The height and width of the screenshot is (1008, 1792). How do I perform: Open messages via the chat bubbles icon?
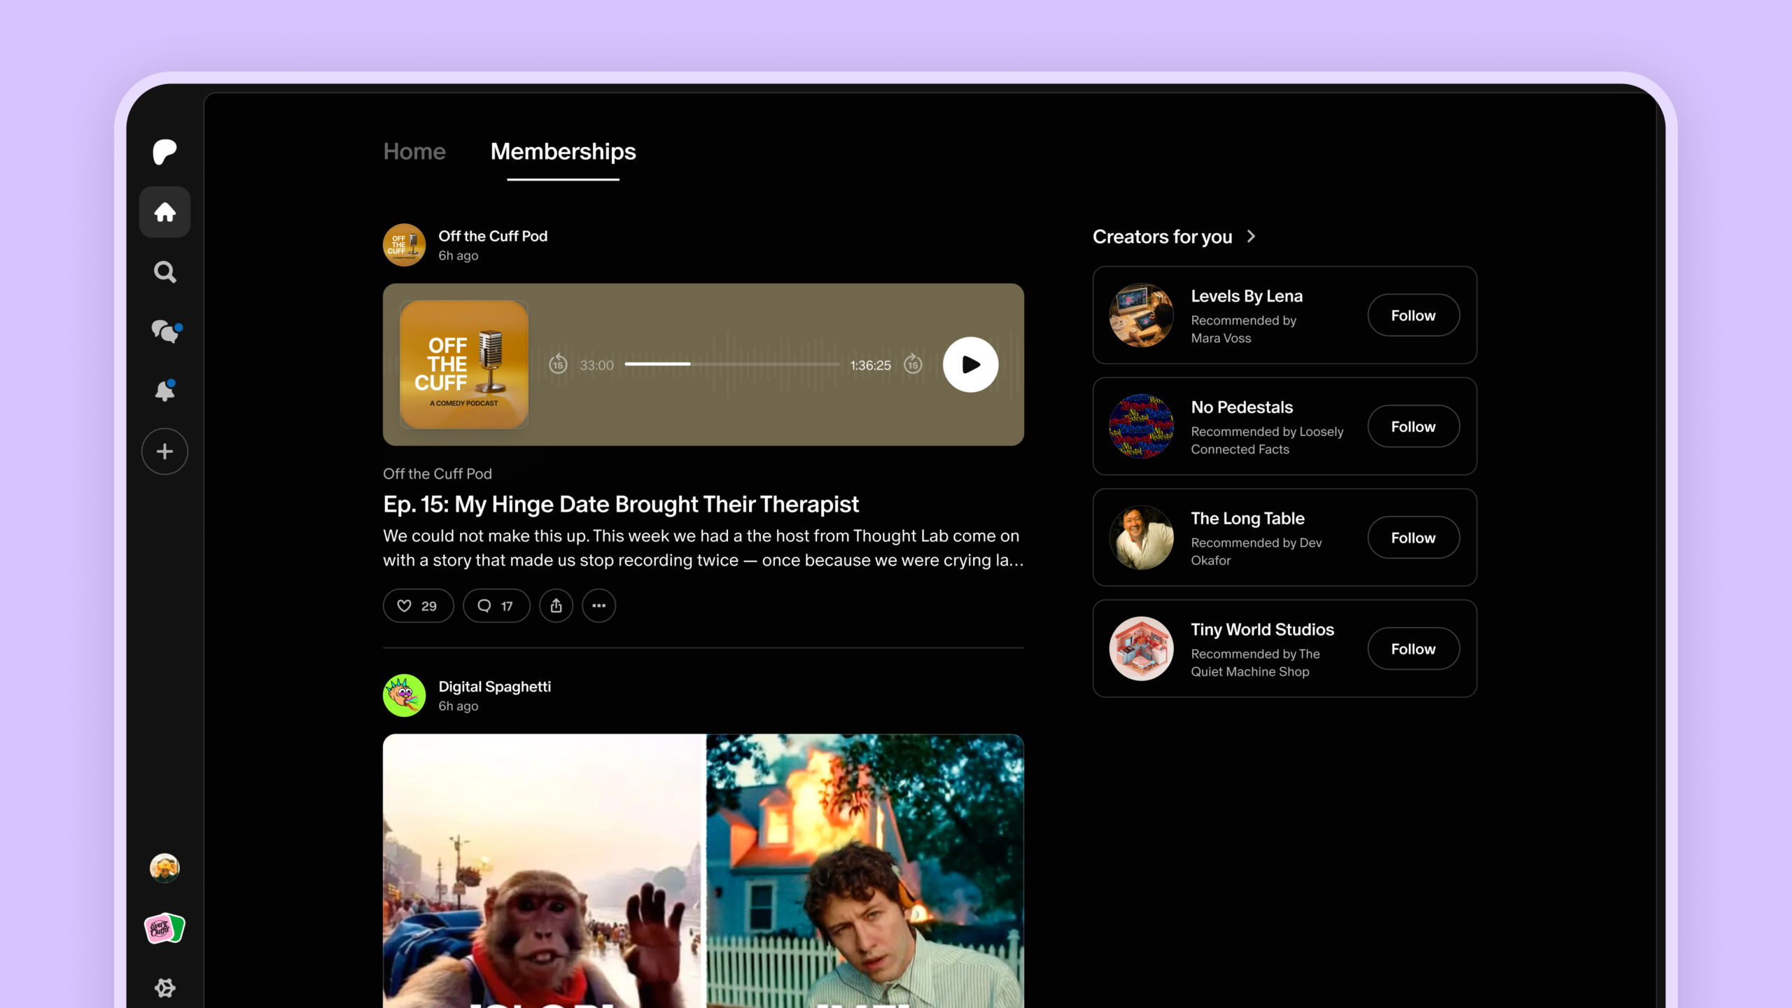coord(167,331)
